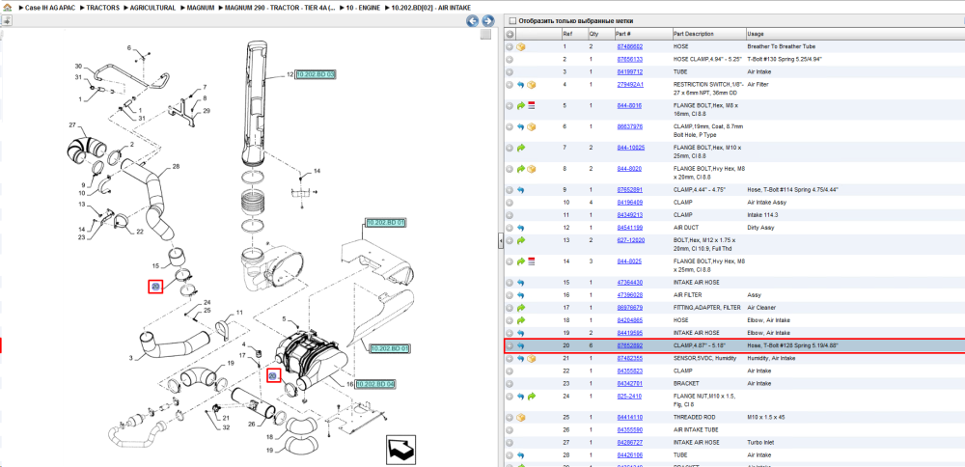This screenshot has width=965, height=467.
Task: Open part number 825-2410 link
Action: tap(628, 397)
